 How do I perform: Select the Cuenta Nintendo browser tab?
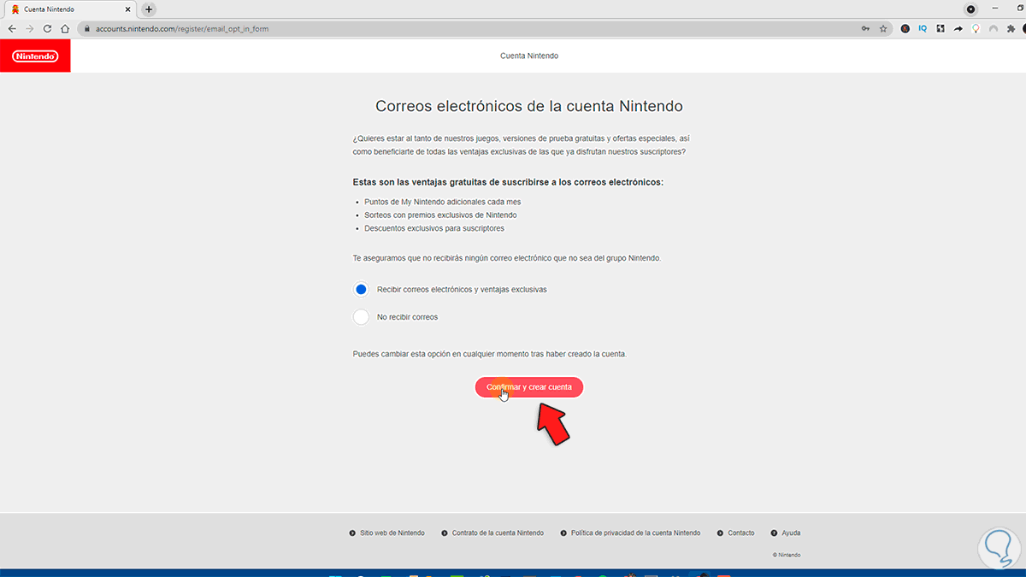click(x=68, y=9)
